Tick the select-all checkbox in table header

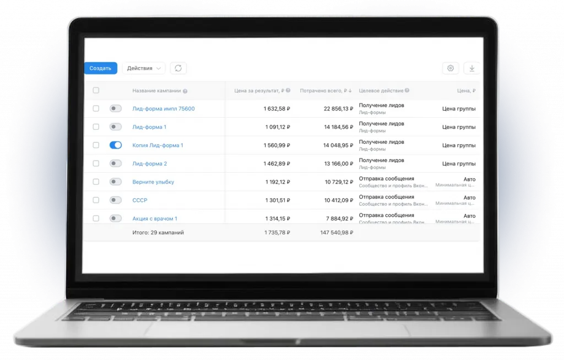coord(96,90)
